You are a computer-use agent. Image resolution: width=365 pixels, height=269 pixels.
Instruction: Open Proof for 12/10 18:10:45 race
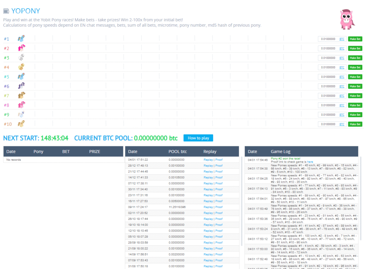219,231
